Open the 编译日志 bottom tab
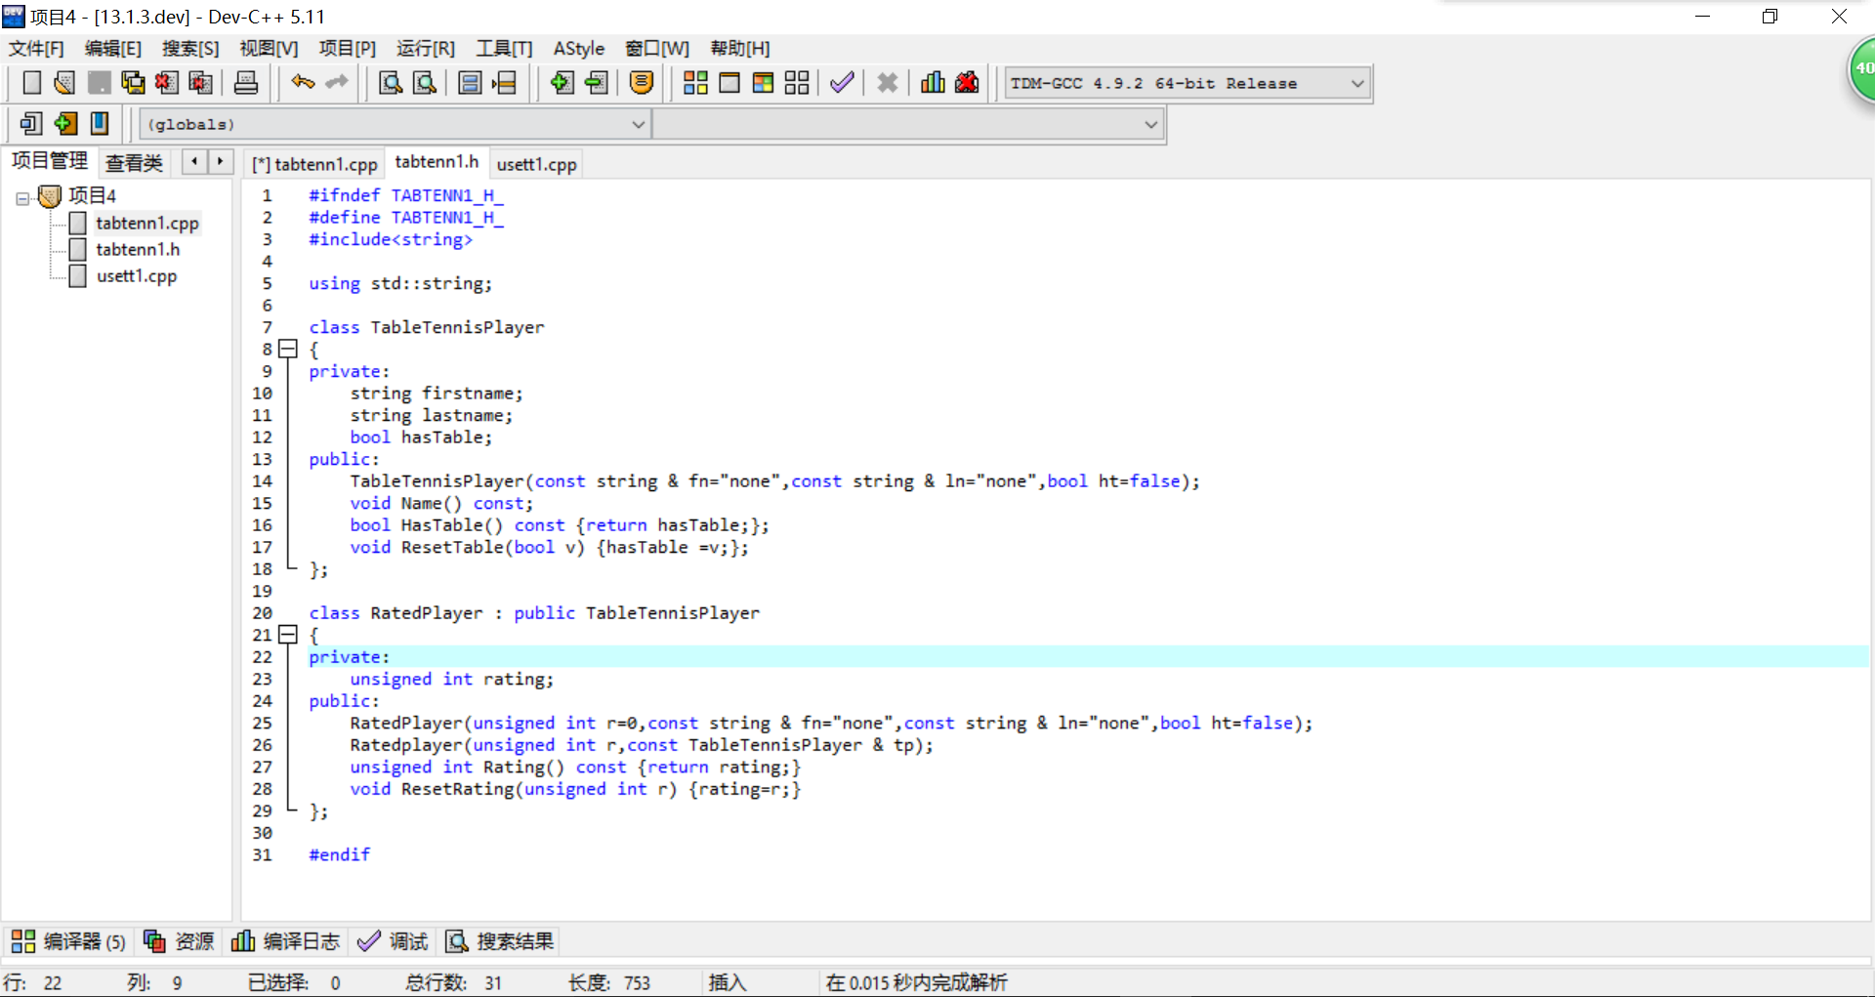 (x=285, y=941)
